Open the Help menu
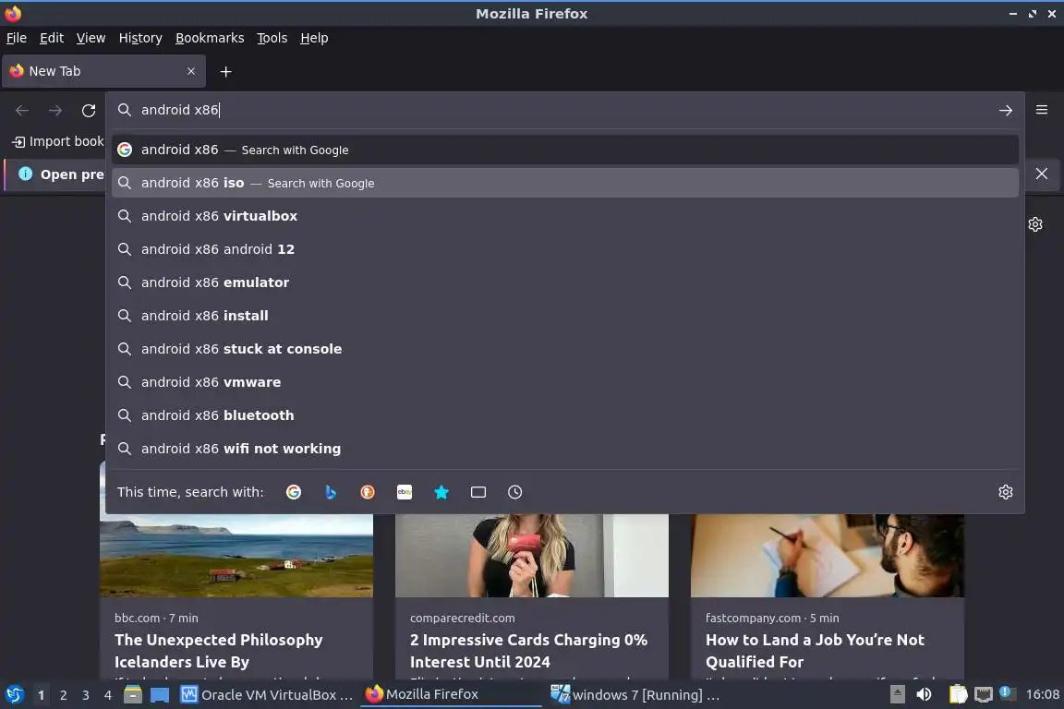Screen dimensions: 1064x709 pos(314,38)
